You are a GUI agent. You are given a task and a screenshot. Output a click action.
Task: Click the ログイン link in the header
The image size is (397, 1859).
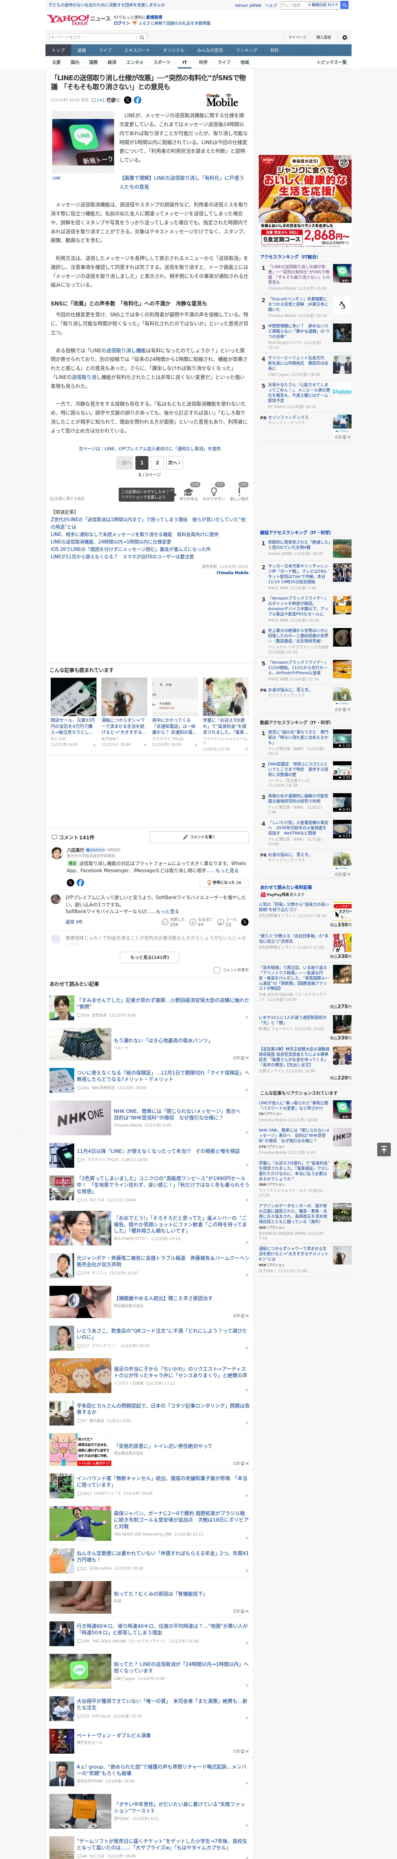122,23
